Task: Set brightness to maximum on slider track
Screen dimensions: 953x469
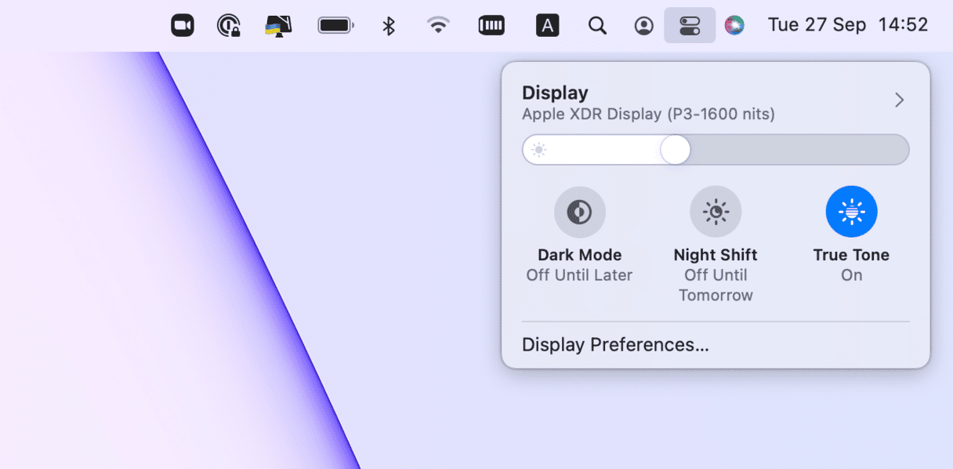Action: [900, 149]
